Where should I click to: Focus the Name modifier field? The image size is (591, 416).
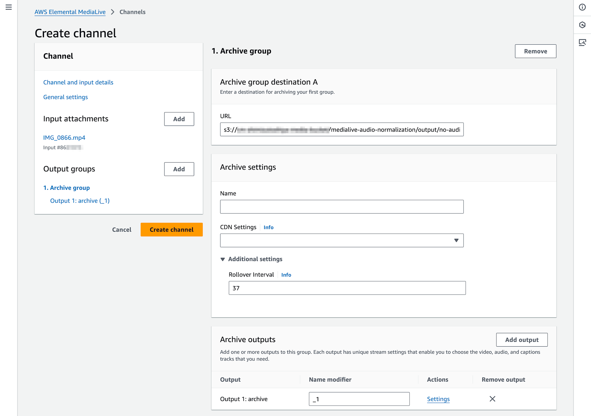pyautogui.click(x=359, y=399)
